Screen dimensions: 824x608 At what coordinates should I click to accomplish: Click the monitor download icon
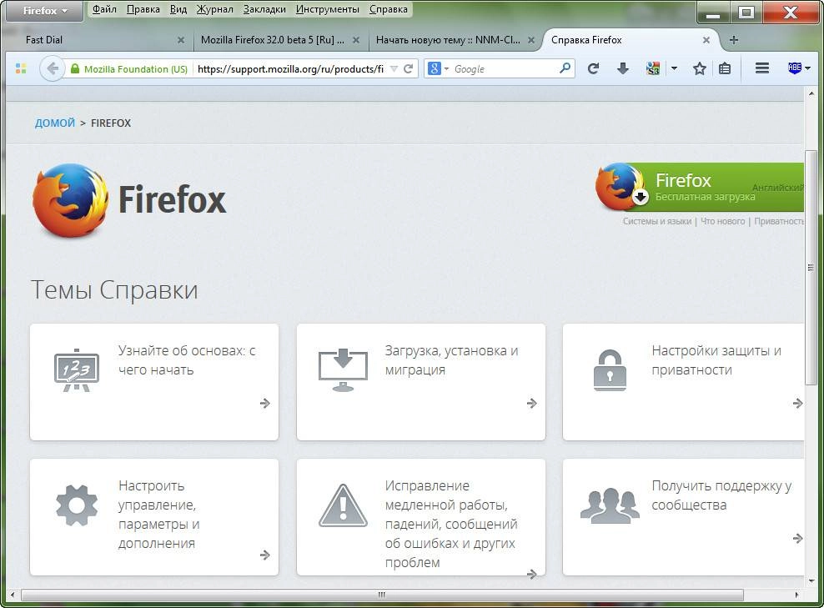tap(343, 370)
